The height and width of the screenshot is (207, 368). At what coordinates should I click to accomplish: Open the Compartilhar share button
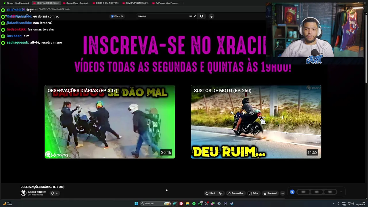[x=235, y=193]
